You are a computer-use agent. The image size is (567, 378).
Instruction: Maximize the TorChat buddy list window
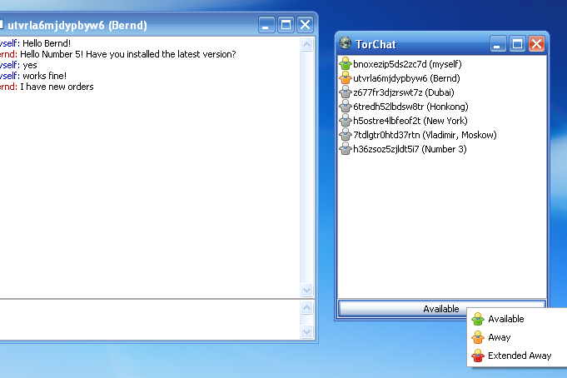(517, 44)
